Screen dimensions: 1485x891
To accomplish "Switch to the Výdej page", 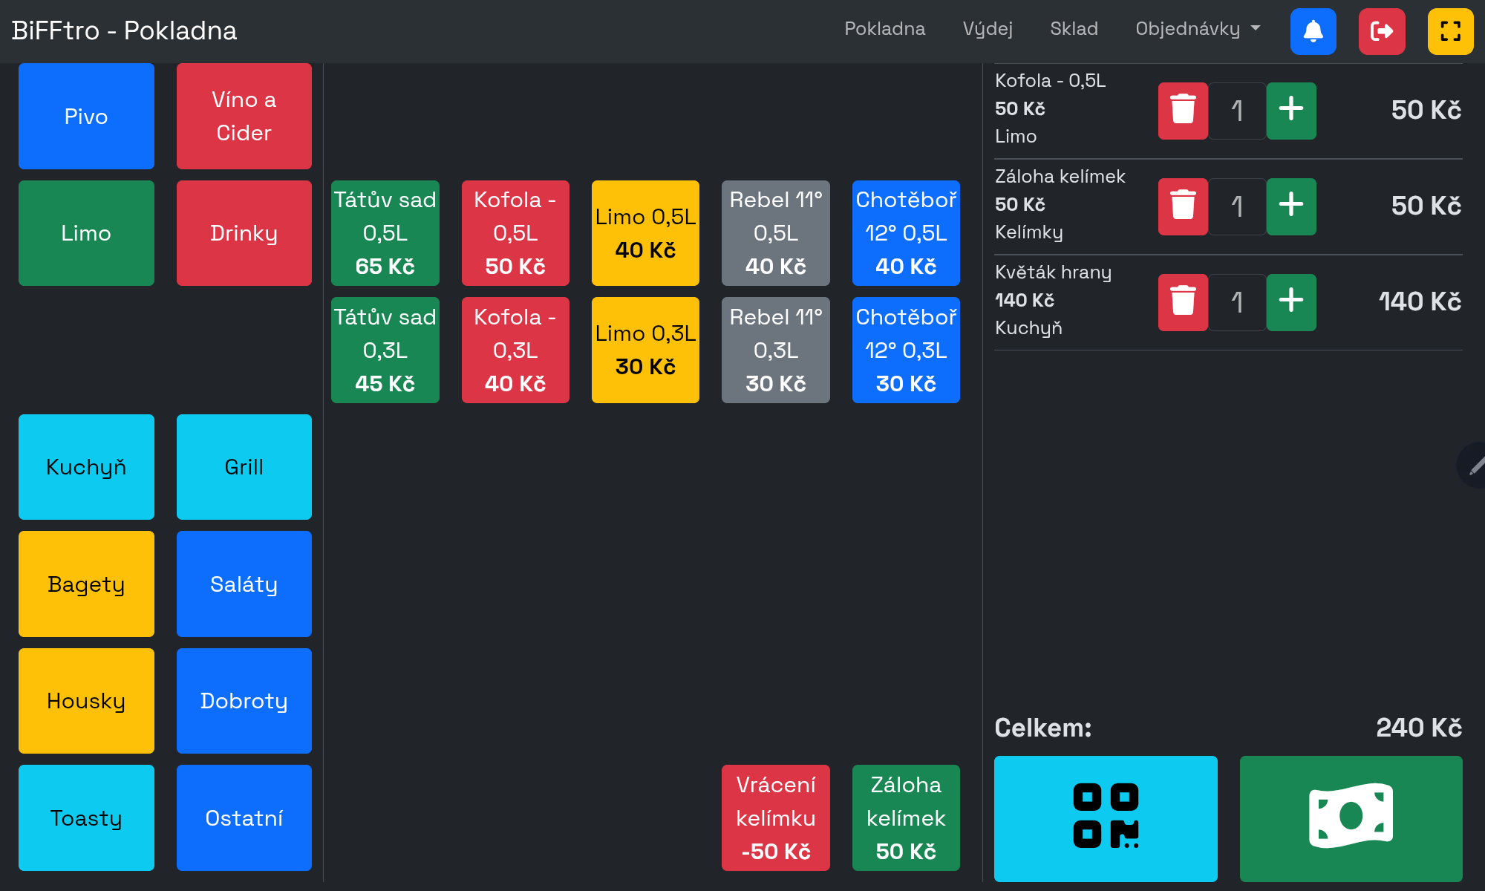I will pos(988,29).
